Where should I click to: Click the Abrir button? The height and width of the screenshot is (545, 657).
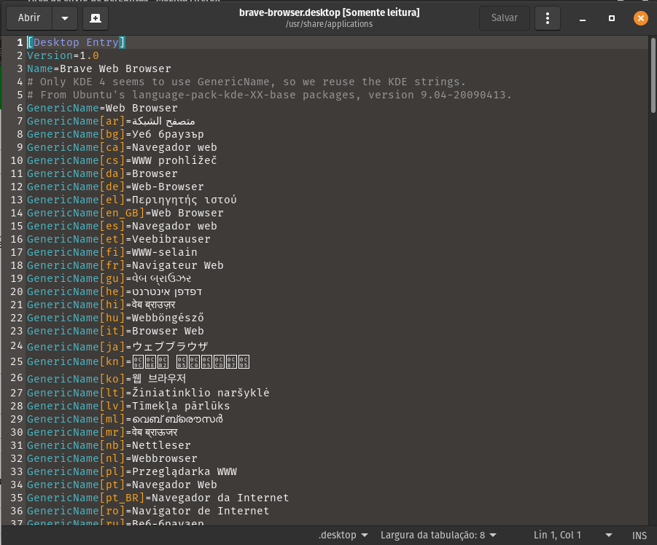(29, 18)
